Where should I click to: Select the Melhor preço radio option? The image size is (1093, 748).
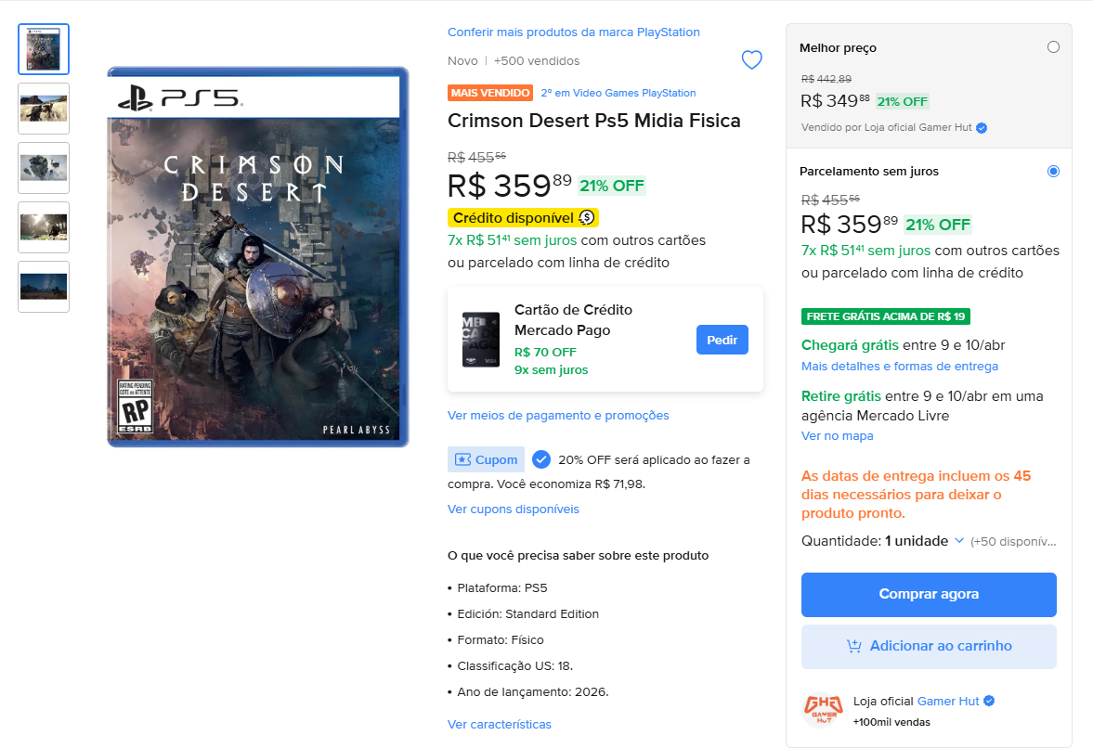point(1053,47)
